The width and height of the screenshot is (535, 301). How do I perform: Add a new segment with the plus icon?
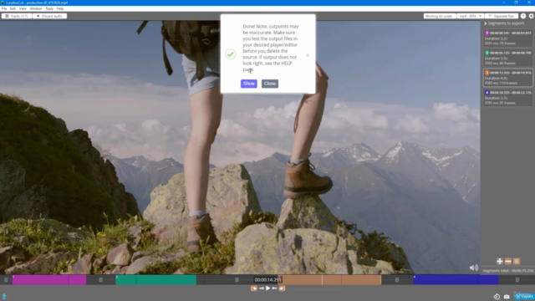point(500,262)
